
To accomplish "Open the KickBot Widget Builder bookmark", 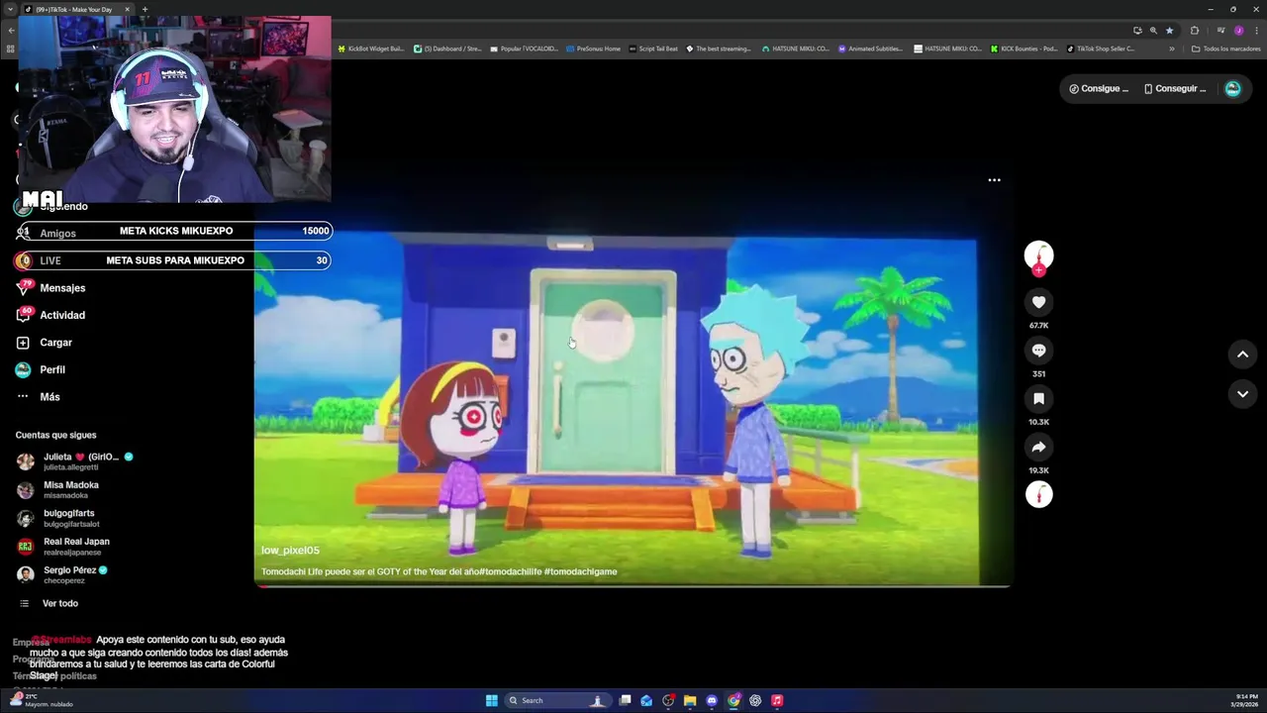I will coord(371,49).
